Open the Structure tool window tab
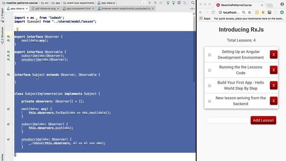This screenshot has height=161, width=286. point(2,36)
